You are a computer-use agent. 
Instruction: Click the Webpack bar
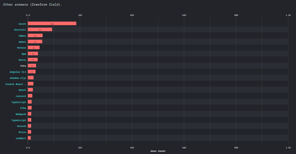(x=30, y=114)
